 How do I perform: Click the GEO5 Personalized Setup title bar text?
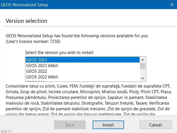click(x=25, y=5)
